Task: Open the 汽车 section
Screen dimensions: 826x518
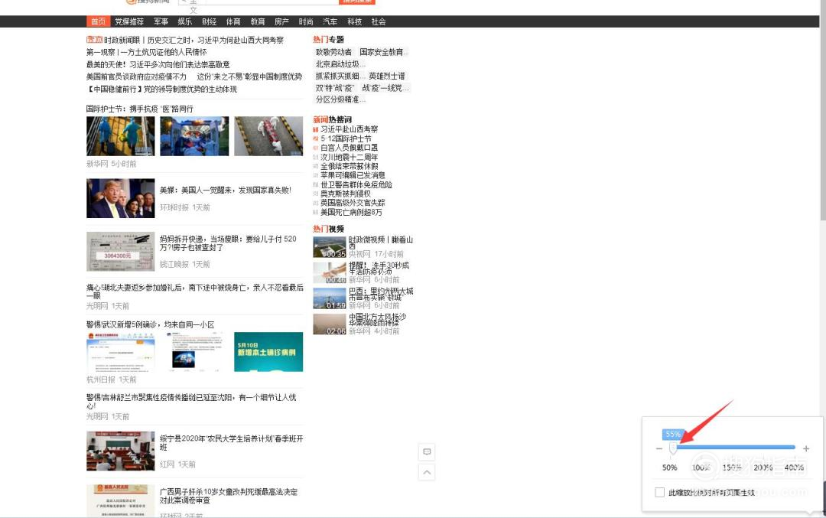Action: click(x=330, y=21)
